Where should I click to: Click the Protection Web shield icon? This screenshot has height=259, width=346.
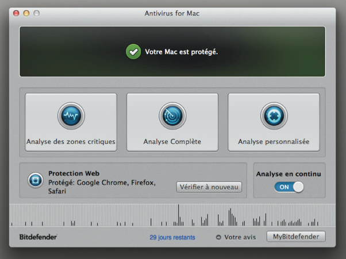click(35, 180)
